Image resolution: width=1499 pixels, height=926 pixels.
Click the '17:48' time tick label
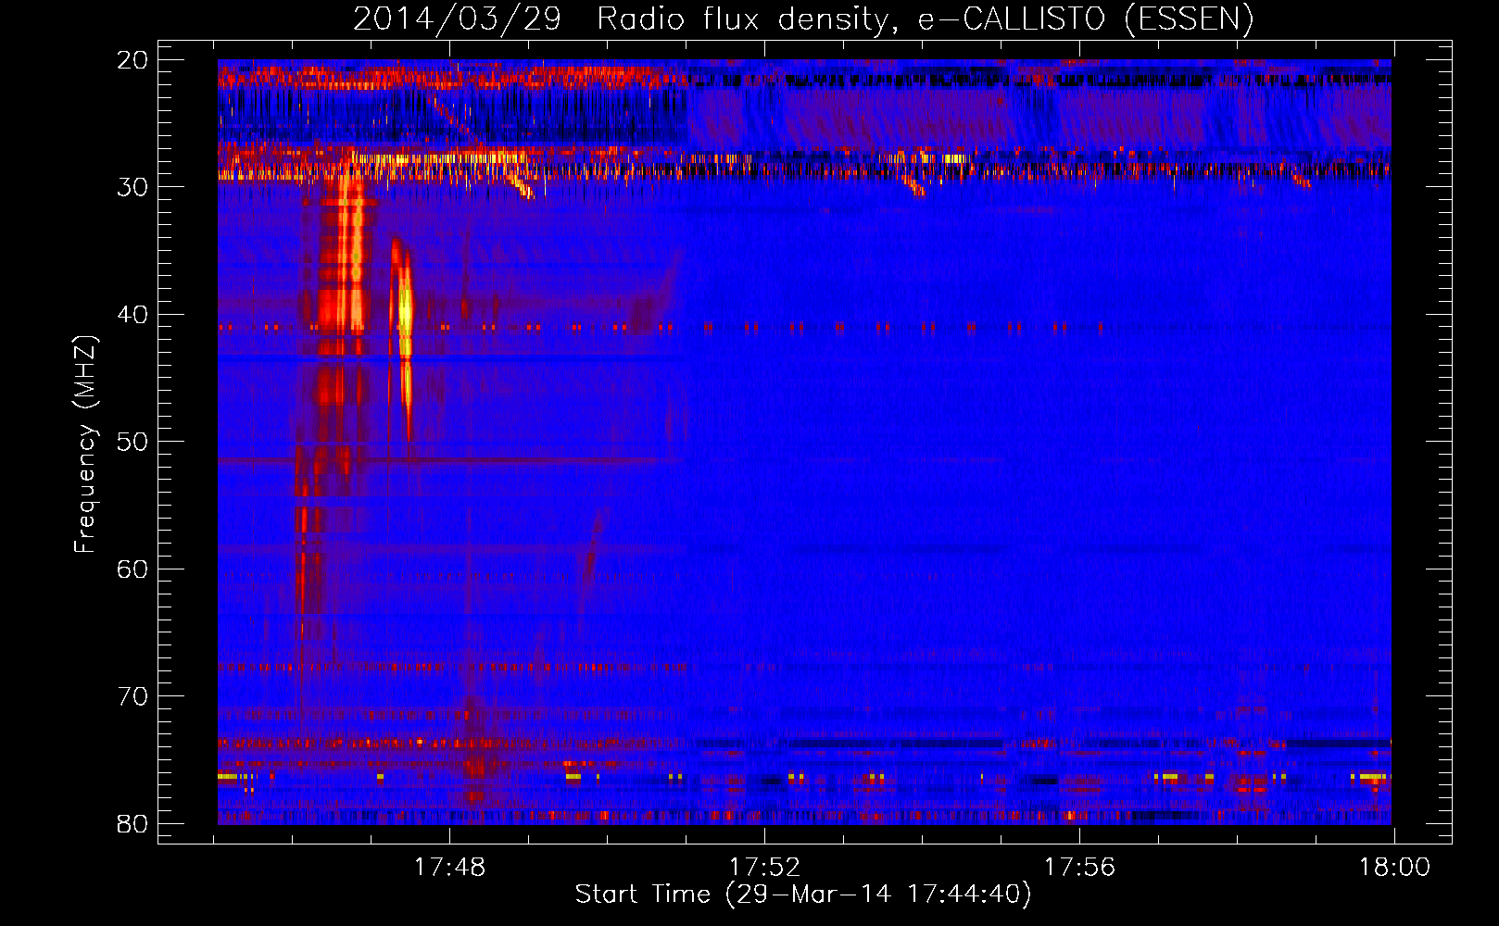point(449,868)
